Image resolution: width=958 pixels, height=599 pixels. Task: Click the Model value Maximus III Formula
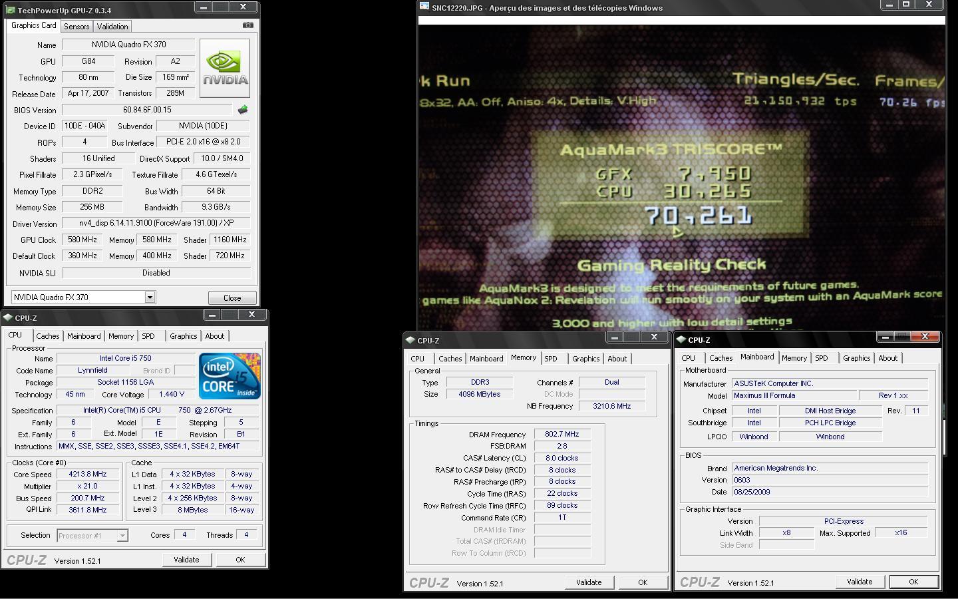pos(795,395)
